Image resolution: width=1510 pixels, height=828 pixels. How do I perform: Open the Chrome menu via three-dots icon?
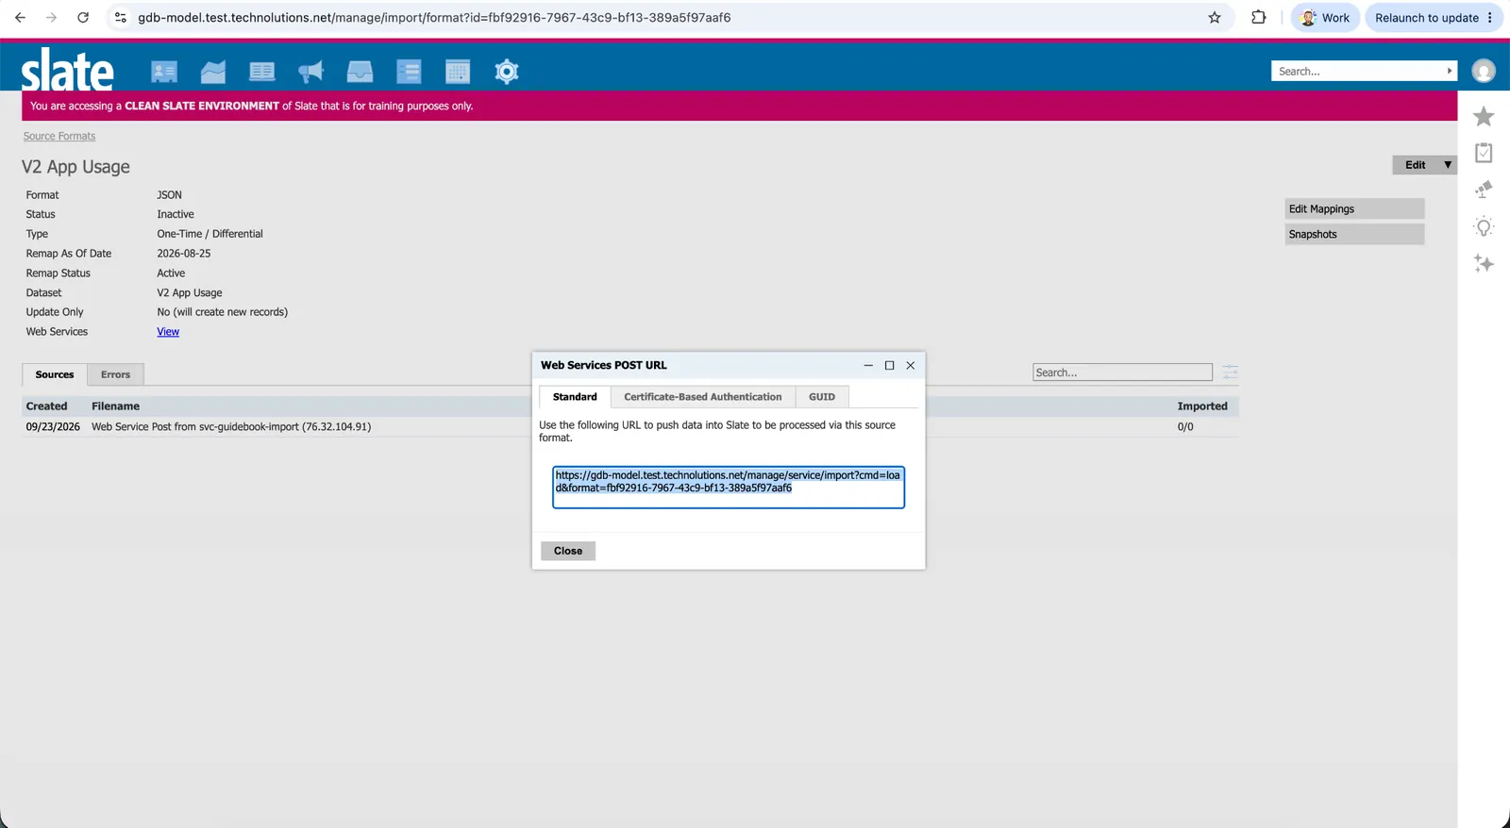coord(1490,18)
